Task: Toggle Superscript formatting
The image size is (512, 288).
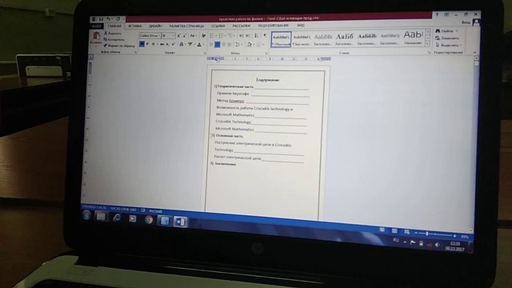Action: click(x=174, y=44)
